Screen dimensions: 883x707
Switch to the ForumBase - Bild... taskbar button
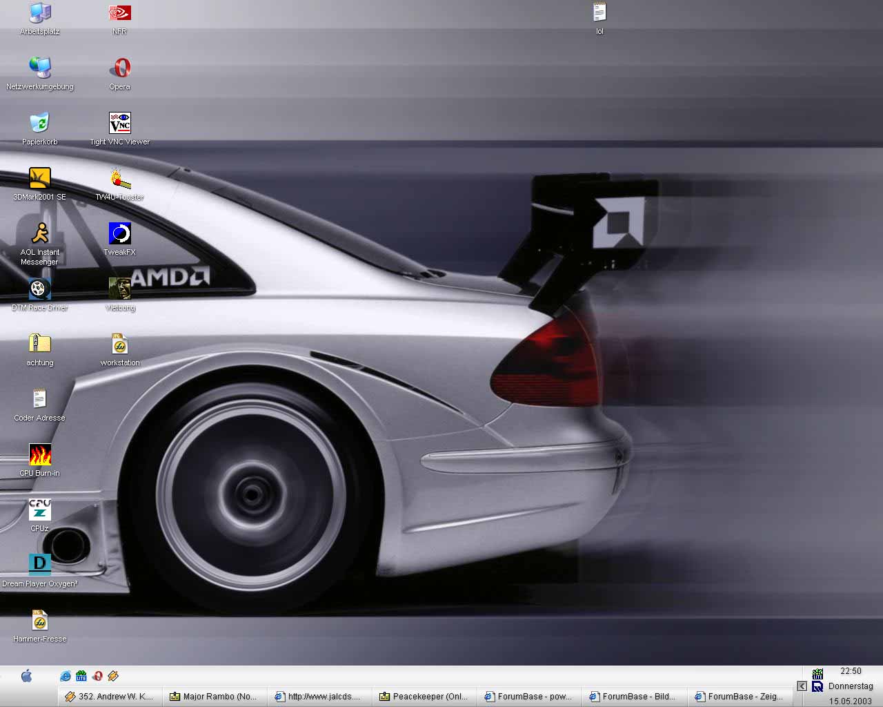[x=635, y=697]
